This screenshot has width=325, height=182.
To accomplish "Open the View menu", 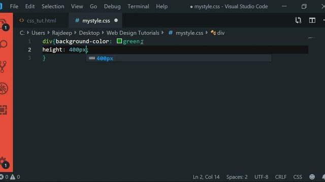I will click(77, 7).
